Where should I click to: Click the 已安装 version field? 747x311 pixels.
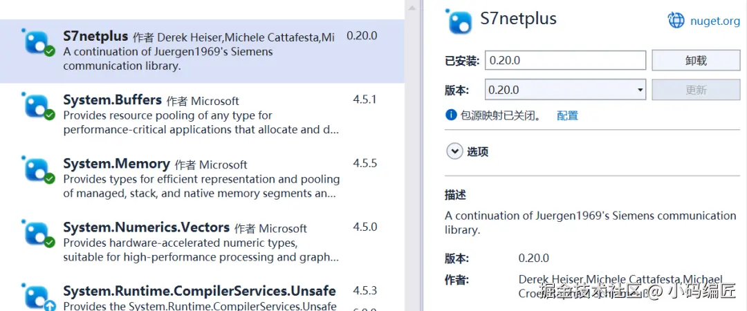[x=565, y=60]
